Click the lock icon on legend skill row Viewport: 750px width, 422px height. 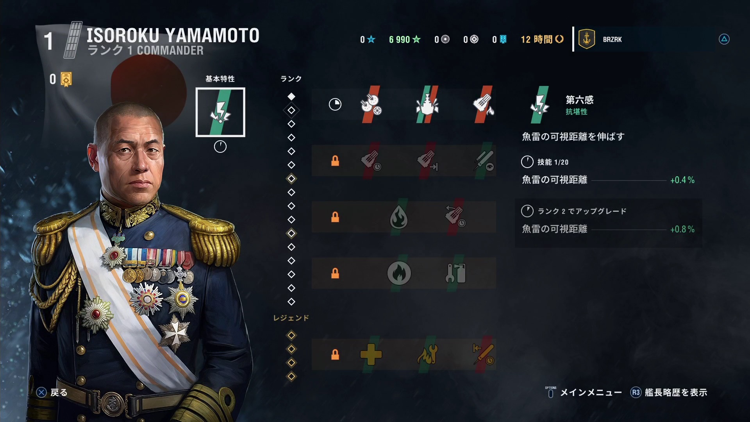click(335, 354)
